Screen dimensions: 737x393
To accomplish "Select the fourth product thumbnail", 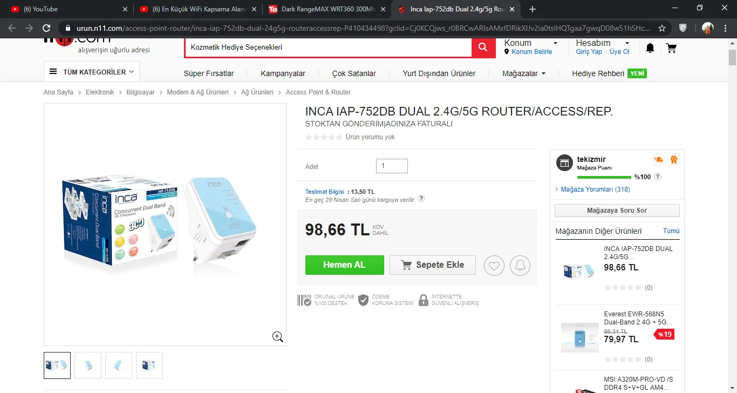I will click(x=149, y=365).
